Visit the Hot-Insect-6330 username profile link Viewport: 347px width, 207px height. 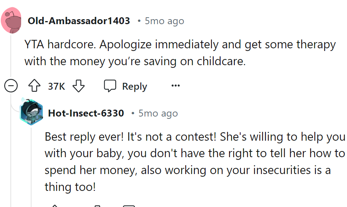click(86, 113)
